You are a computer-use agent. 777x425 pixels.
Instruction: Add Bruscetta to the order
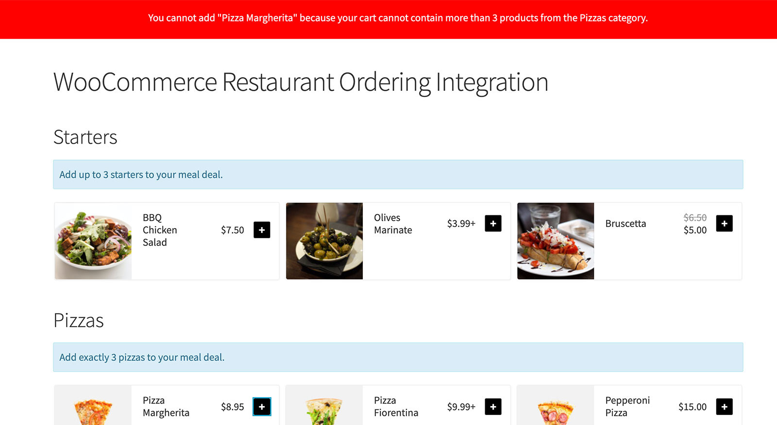coord(724,224)
